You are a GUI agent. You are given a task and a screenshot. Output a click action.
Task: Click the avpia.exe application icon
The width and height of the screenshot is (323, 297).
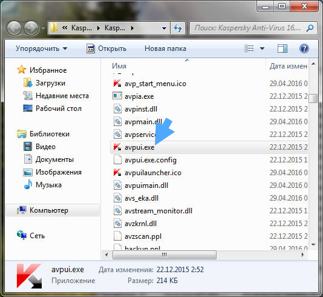pyautogui.click(x=117, y=96)
